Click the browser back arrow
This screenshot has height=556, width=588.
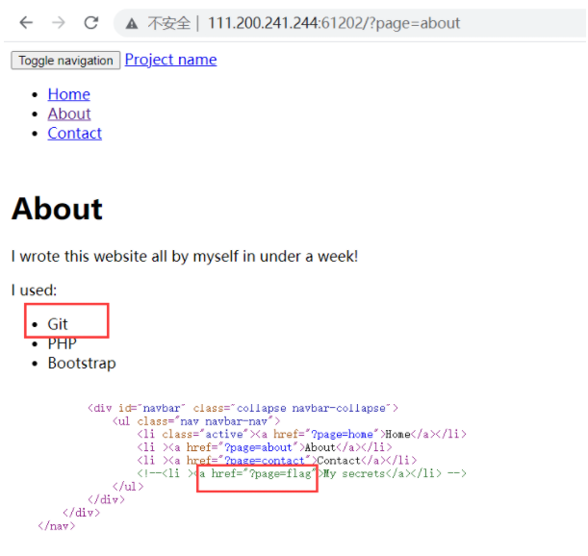[26, 22]
